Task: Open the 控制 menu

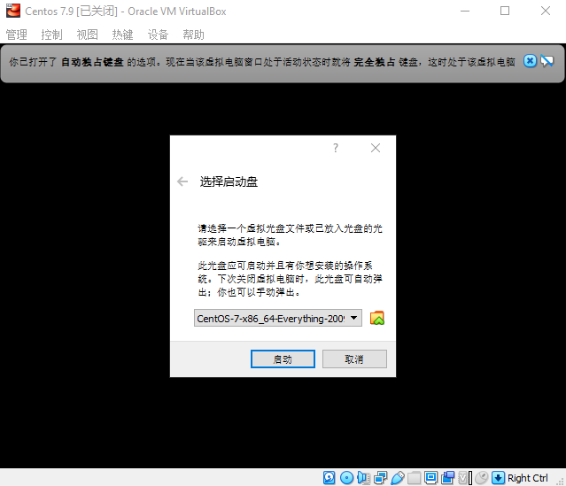Action: click(51, 35)
